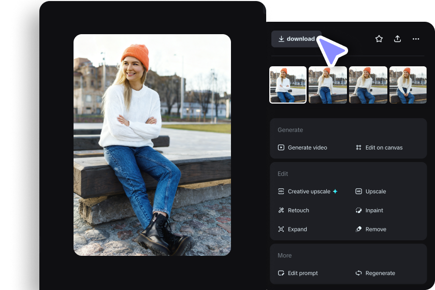Click the Remove eraser icon
Image resolution: width=435 pixels, height=290 pixels.
pyautogui.click(x=359, y=229)
